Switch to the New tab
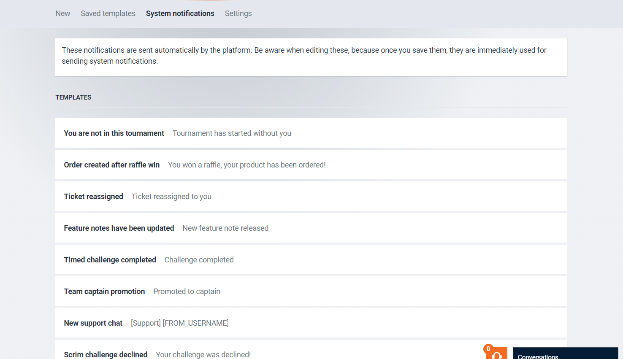 tap(63, 13)
